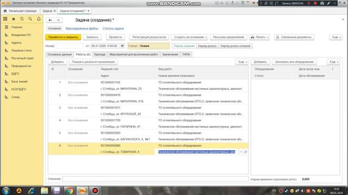Open favorites star icon
Viewport: 348px width, 195px height.
[14, 19]
